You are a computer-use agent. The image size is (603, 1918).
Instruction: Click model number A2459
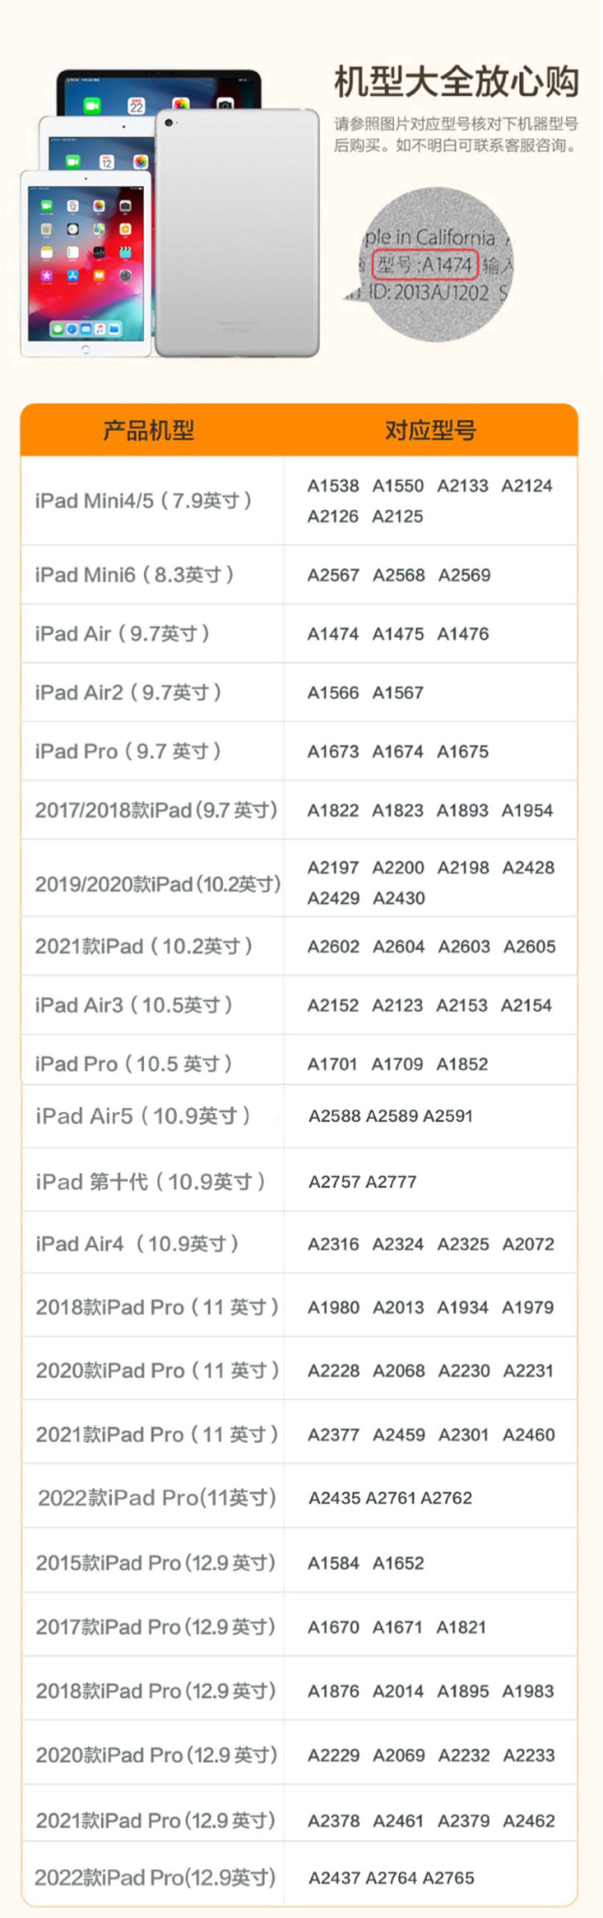point(399,1435)
